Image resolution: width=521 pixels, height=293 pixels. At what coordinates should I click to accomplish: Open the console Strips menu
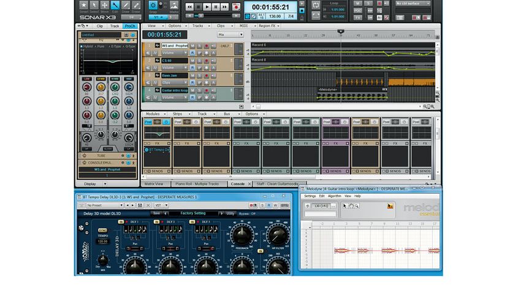[x=181, y=114]
